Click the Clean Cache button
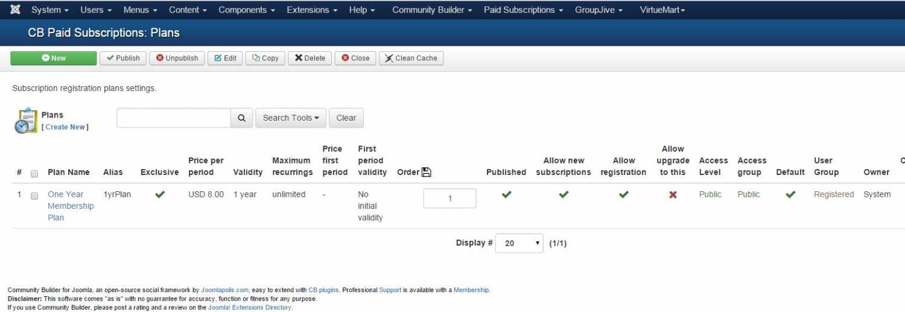Viewport: 905px width, 312px height. pyautogui.click(x=411, y=58)
